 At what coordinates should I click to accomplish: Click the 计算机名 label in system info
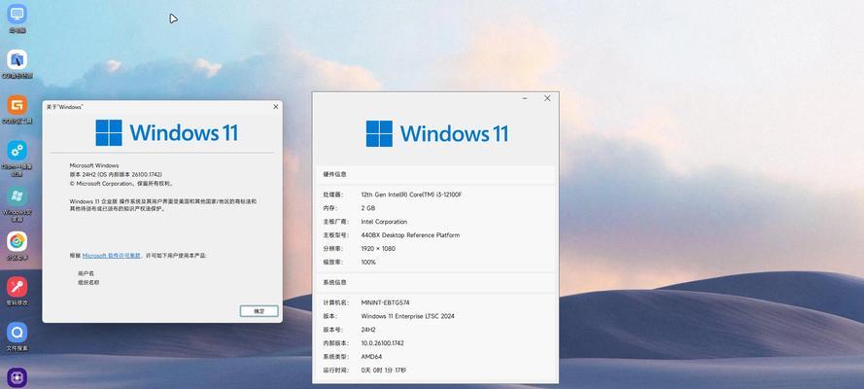[x=335, y=302]
